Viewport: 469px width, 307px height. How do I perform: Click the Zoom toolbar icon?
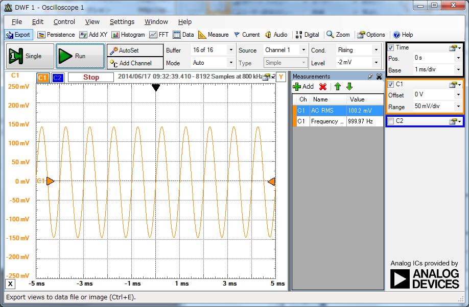click(x=338, y=35)
